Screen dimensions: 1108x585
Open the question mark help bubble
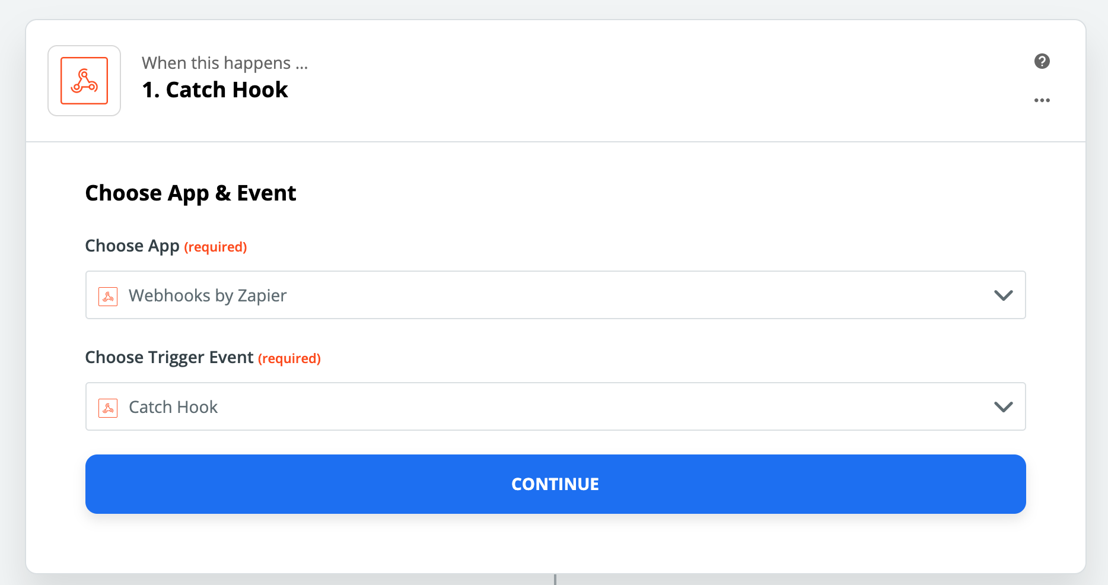tap(1042, 61)
